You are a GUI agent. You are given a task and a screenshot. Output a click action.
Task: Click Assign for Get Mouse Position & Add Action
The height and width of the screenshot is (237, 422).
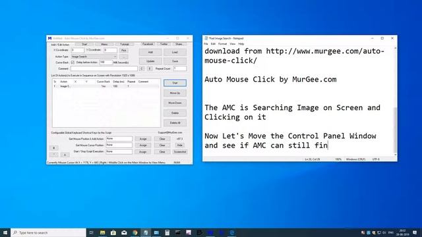(143, 139)
